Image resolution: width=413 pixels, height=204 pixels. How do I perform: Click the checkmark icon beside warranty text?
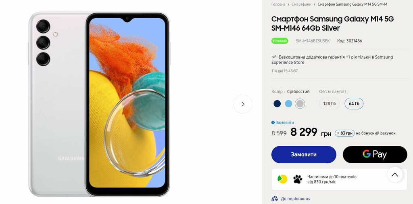tap(274, 57)
